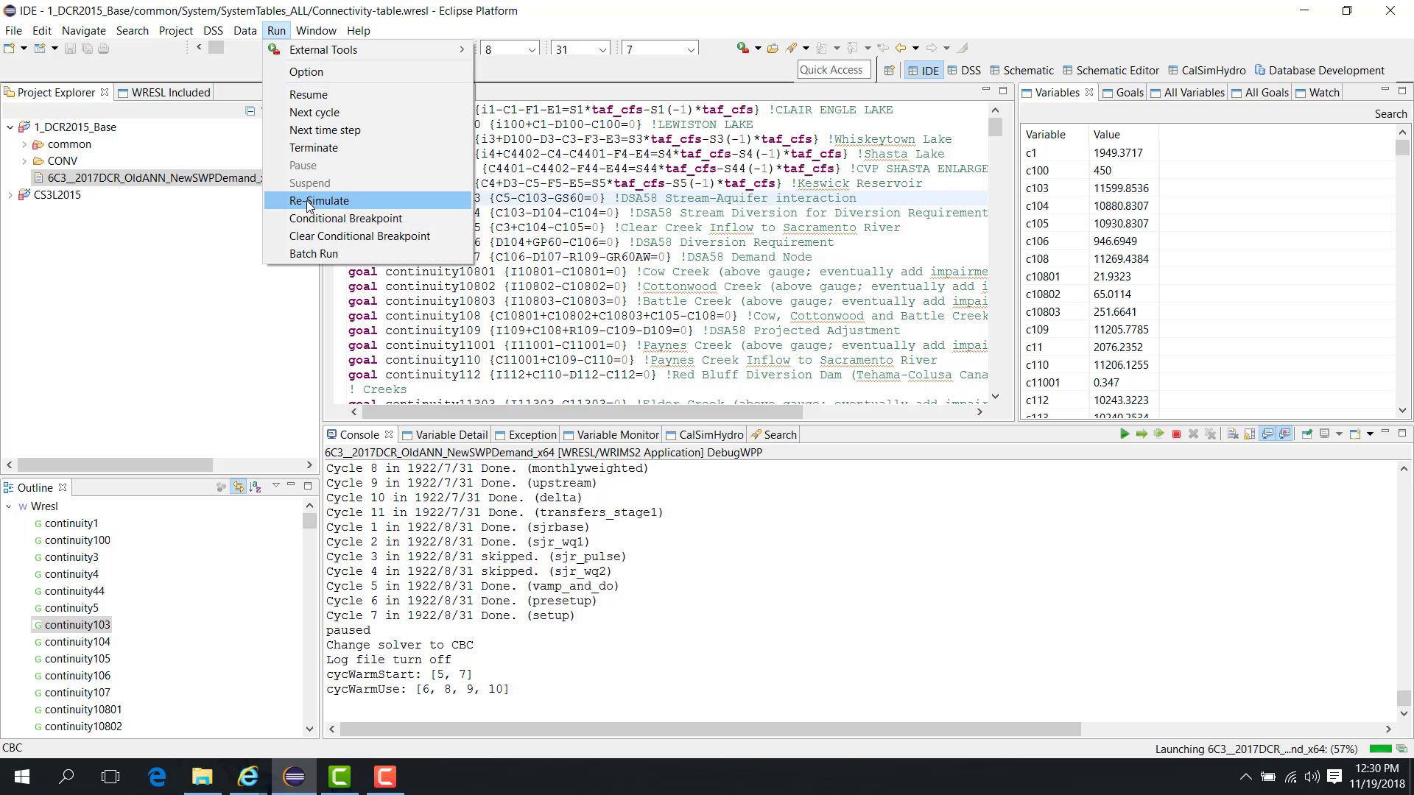Switch to the Goals tab
This screenshot has width=1414, height=795.
(x=1122, y=92)
